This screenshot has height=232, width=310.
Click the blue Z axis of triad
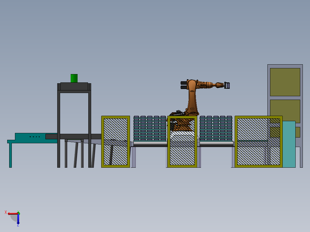pyautogui.click(x=18, y=219)
